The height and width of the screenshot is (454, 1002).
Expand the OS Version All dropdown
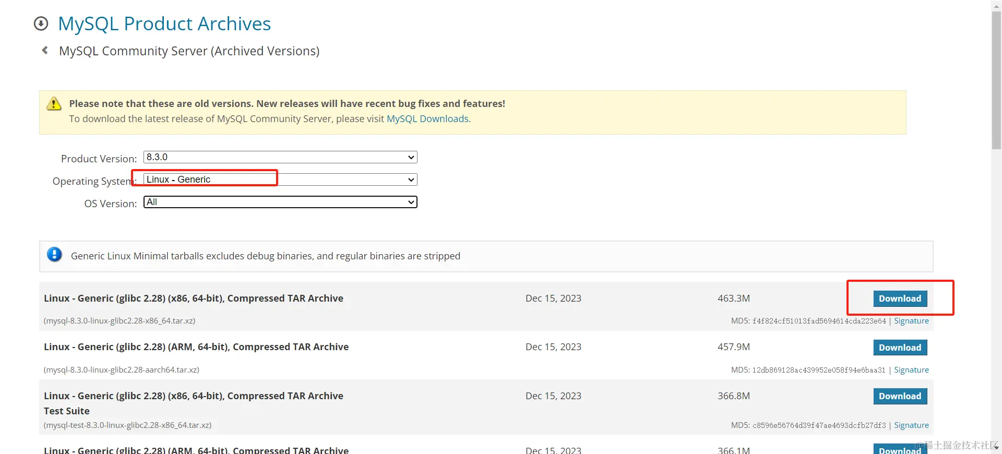[x=280, y=202]
